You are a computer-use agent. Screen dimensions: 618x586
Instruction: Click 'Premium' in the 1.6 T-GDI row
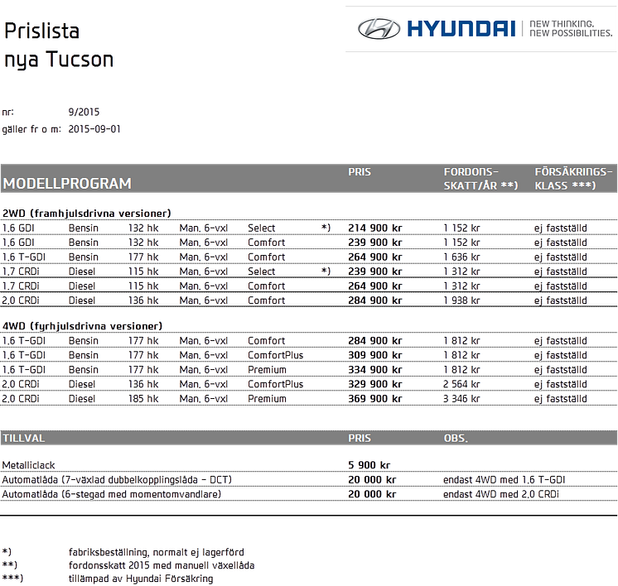click(268, 370)
